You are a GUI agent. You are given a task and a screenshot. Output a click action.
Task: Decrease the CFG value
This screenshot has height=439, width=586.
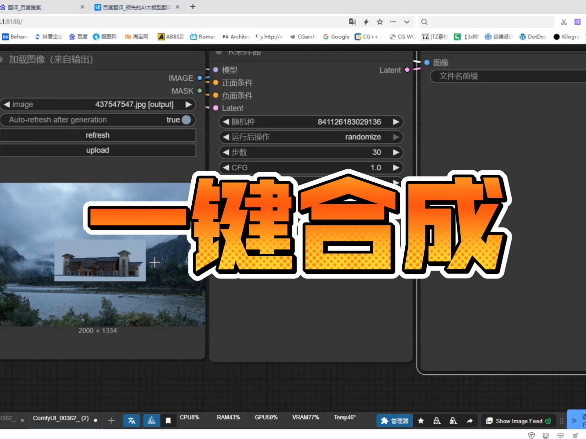(226, 168)
